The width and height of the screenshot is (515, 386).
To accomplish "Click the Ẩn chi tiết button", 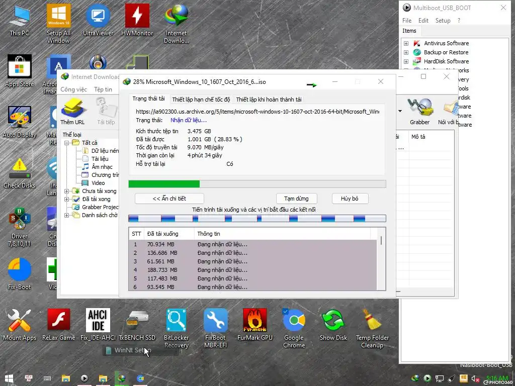I will coord(169,199).
